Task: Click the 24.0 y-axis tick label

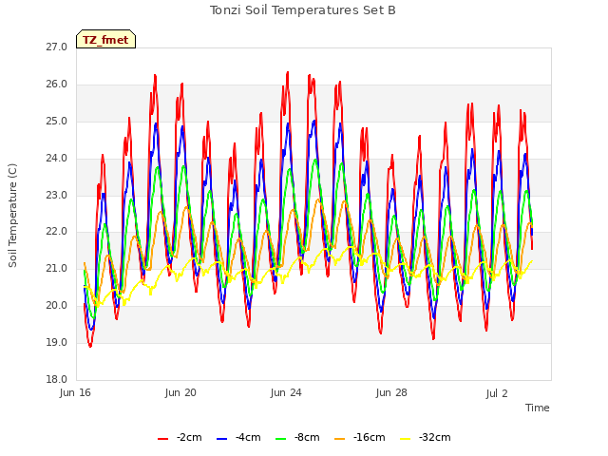Action: [57, 158]
